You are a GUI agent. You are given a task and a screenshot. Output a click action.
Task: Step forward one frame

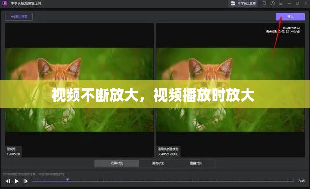tap(26, 181)
